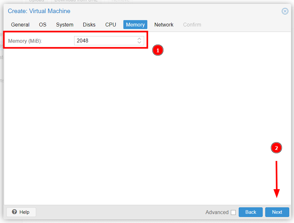Enable the Advanced checkbox

click(233, 212)
